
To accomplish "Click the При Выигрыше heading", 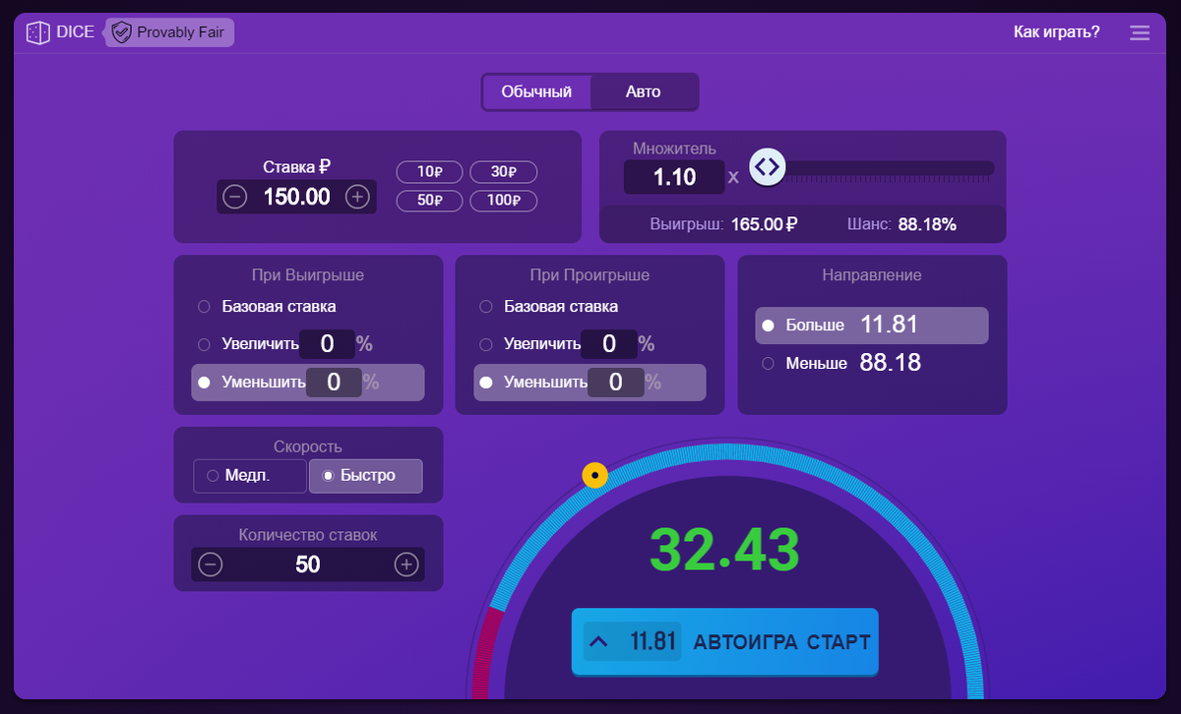I will [x=308, y=275].
